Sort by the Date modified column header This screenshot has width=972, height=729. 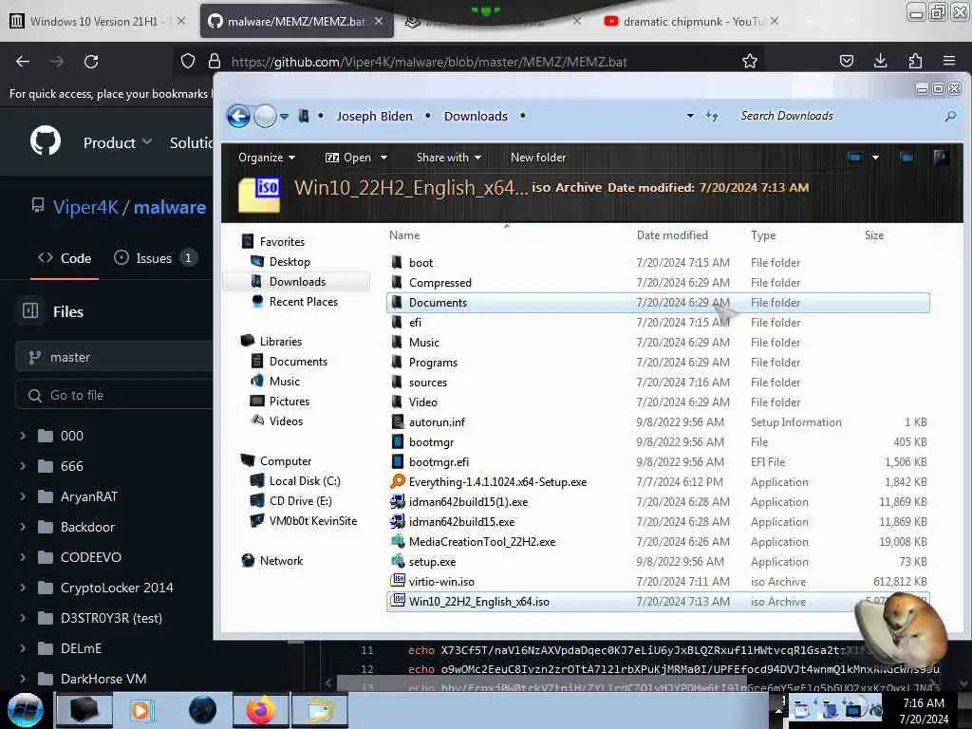672,235
